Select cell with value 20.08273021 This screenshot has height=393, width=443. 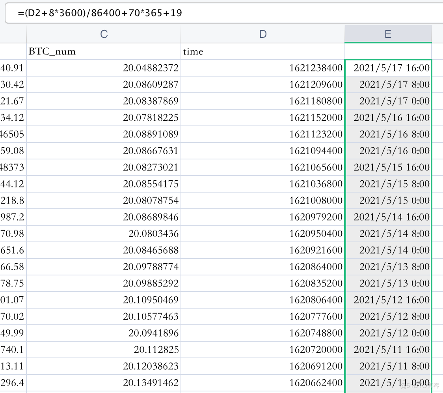coord(104,167)
